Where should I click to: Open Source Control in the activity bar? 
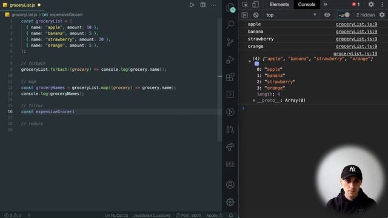(x=230, y=42)
